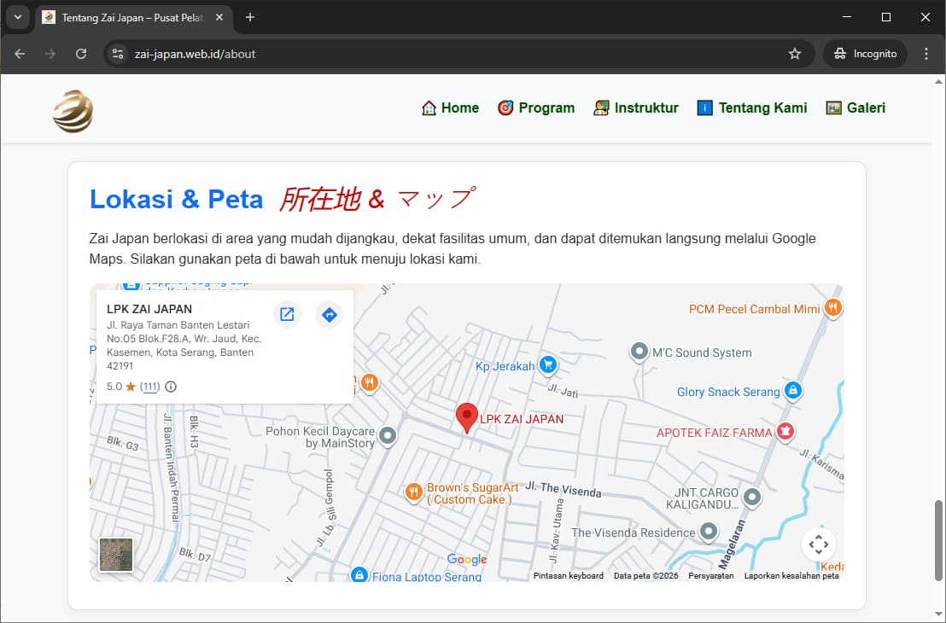946x623 pixels.
Task: Click the blue directions arrow icon
Action: [x=329, y=314]
